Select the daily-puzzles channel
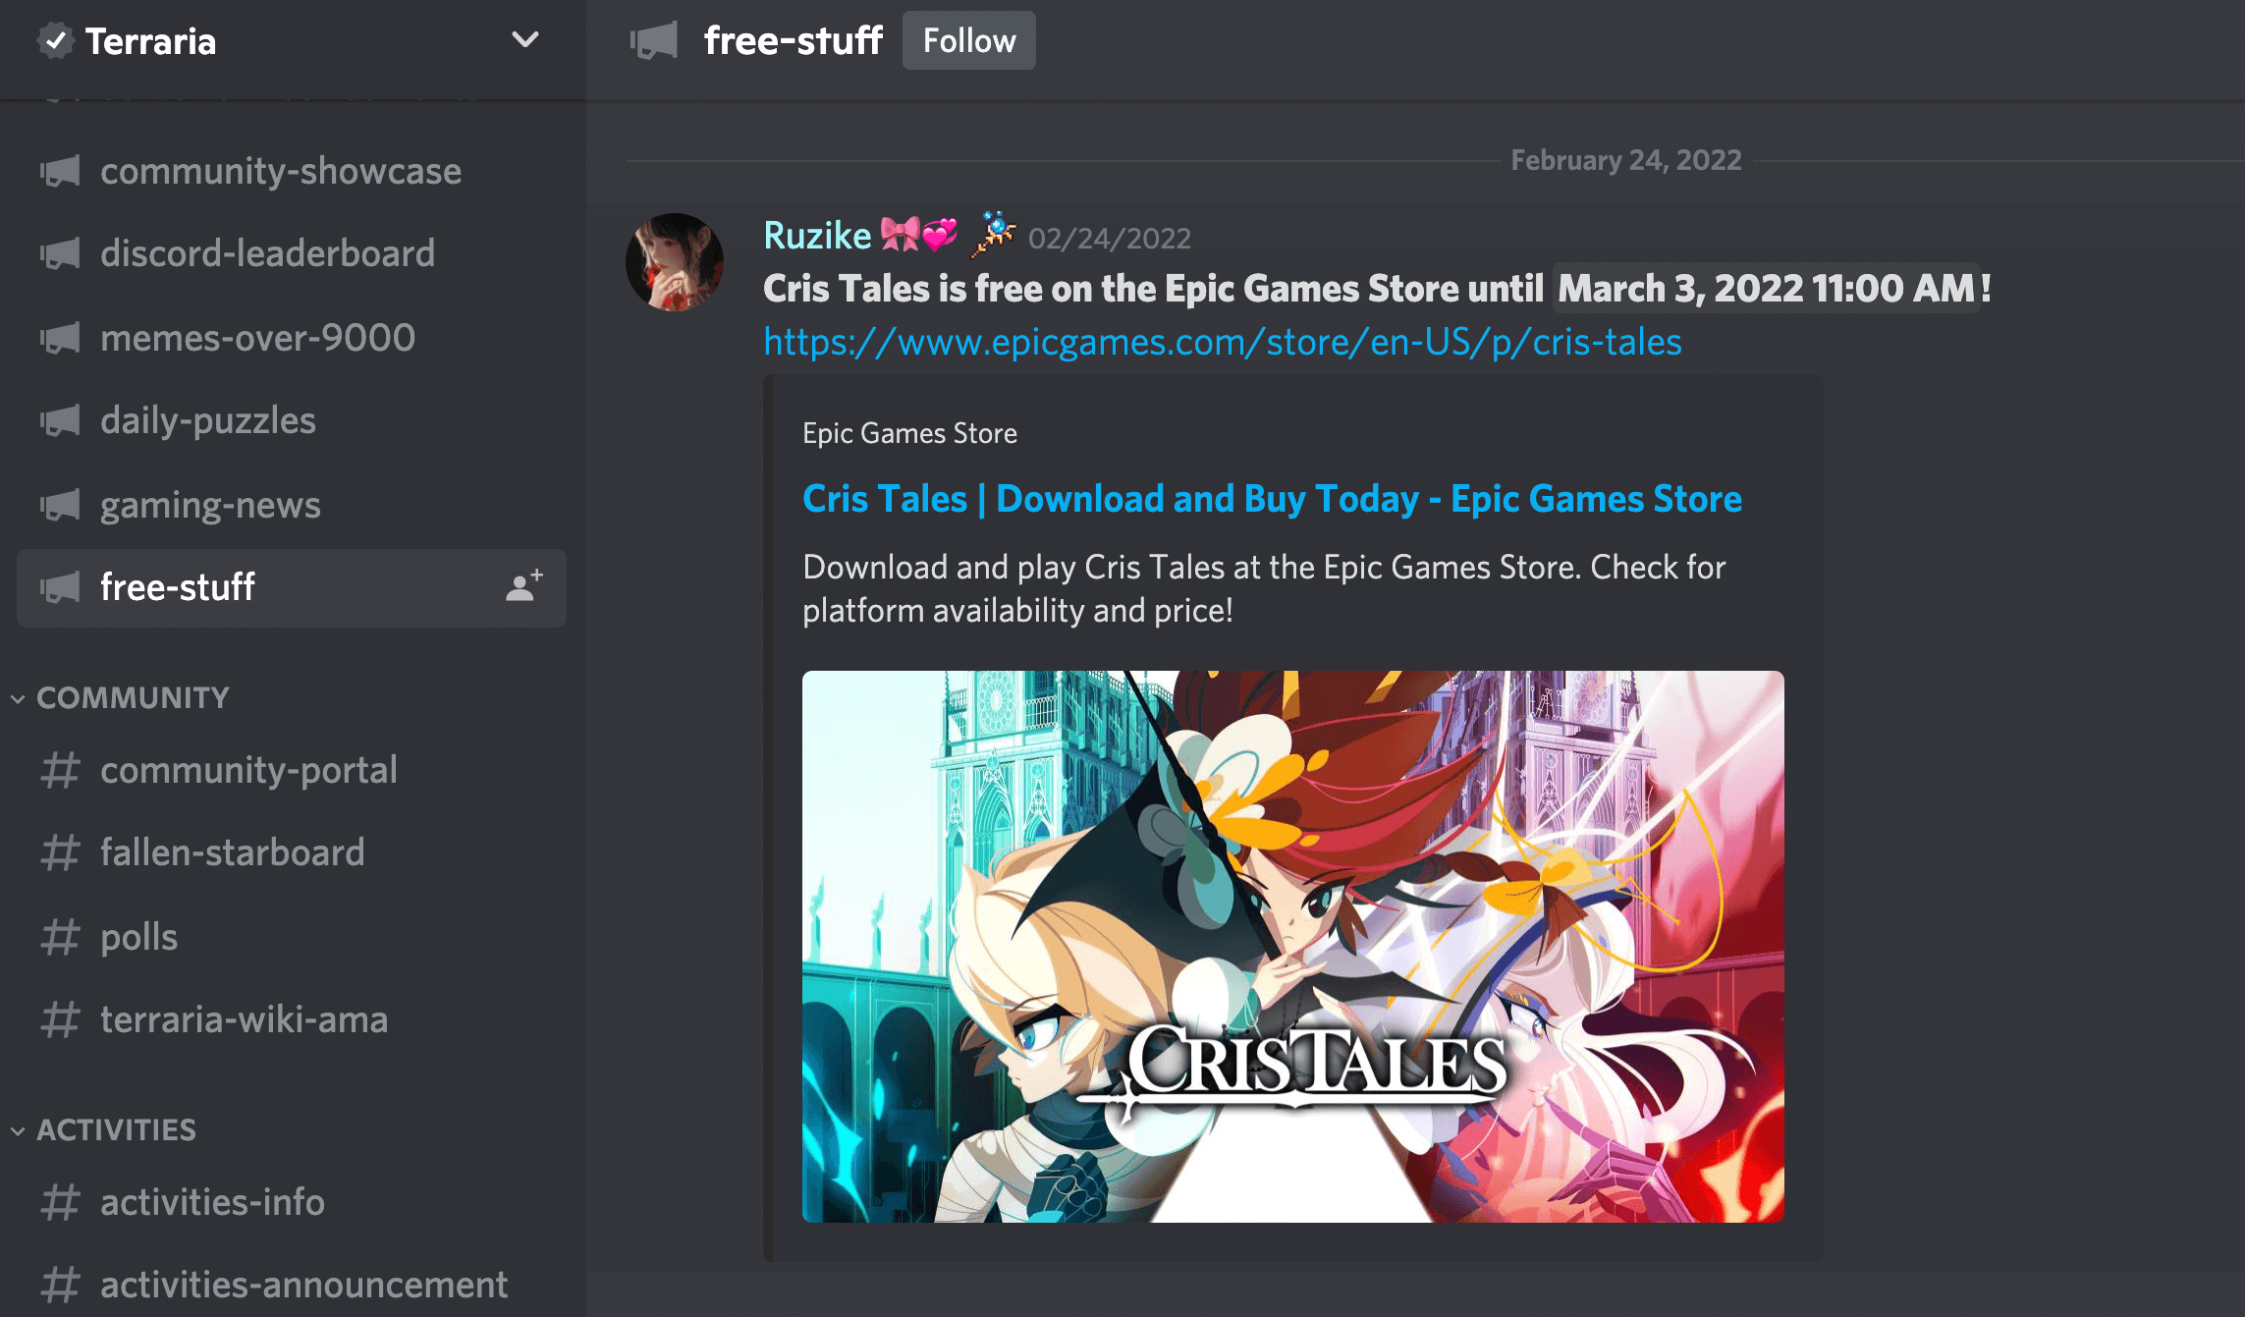 [207, 418]
